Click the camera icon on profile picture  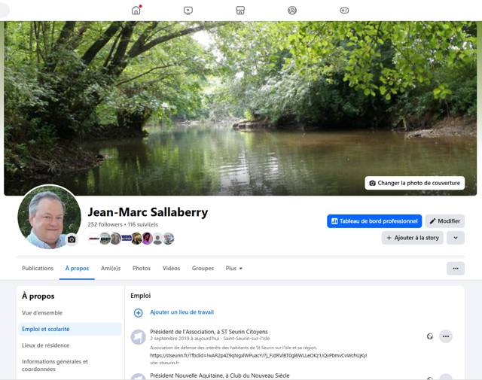(72, 239)
